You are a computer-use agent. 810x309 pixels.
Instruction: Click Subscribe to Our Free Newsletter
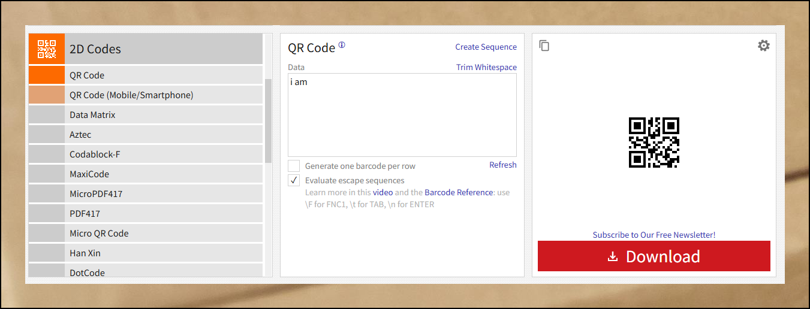coord(654,235)
